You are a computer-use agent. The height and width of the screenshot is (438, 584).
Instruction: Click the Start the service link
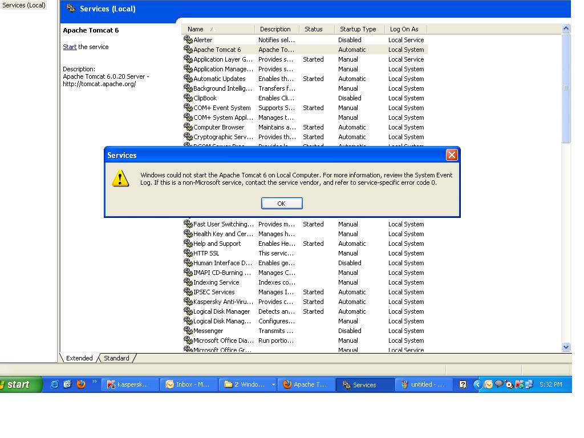(x=70, y=47)
